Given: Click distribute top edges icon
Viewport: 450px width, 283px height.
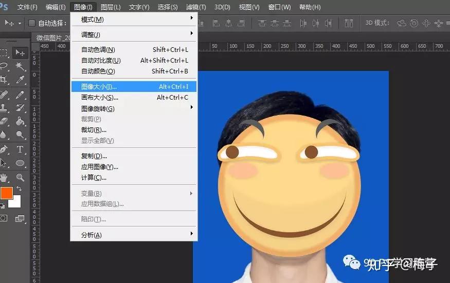Looking at the screenshot, I should tap(262, 23).
